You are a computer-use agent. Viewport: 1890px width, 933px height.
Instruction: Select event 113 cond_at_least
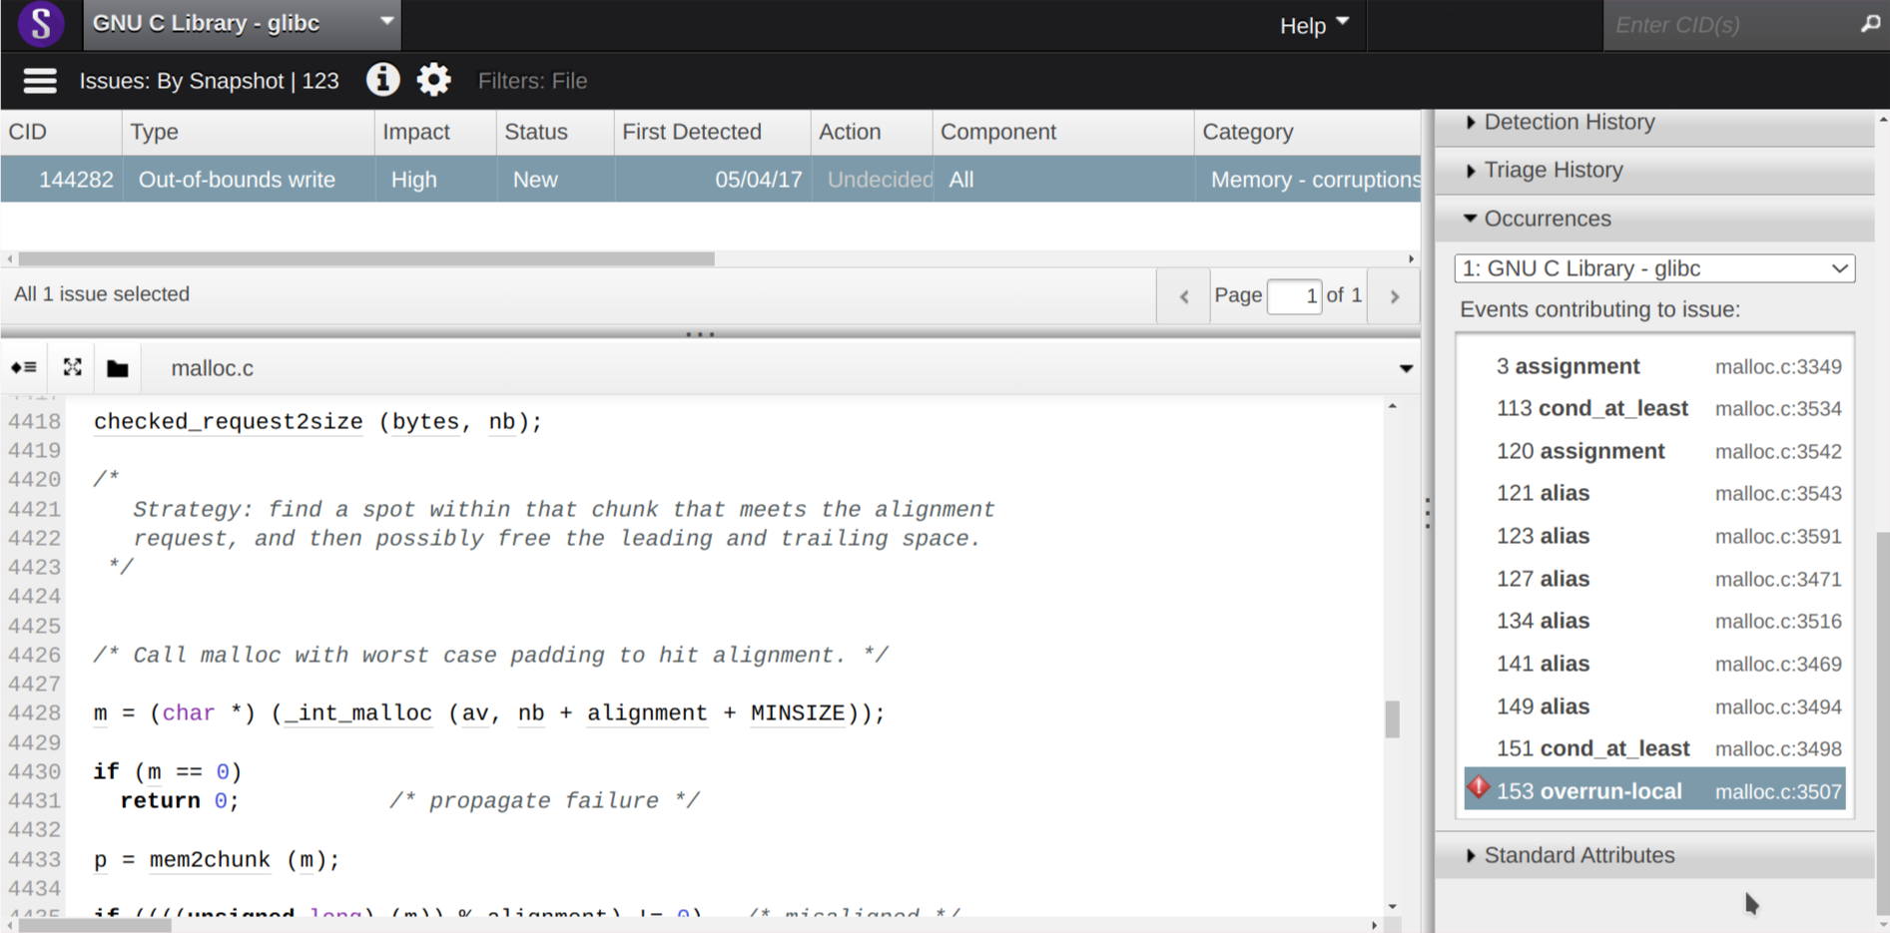pyautogui.click(x=1654, y=408)
